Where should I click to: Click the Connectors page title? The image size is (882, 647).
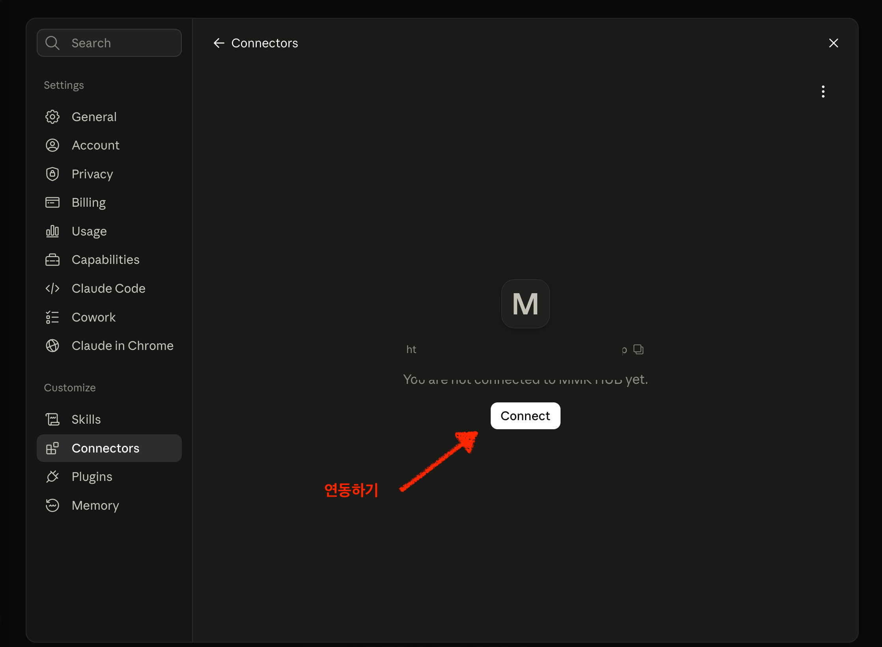pos(265,43)
